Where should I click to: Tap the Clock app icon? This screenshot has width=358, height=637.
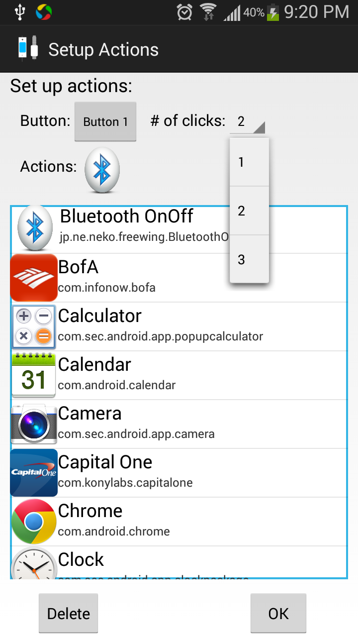pyautogui.click(x=34, y=563)
